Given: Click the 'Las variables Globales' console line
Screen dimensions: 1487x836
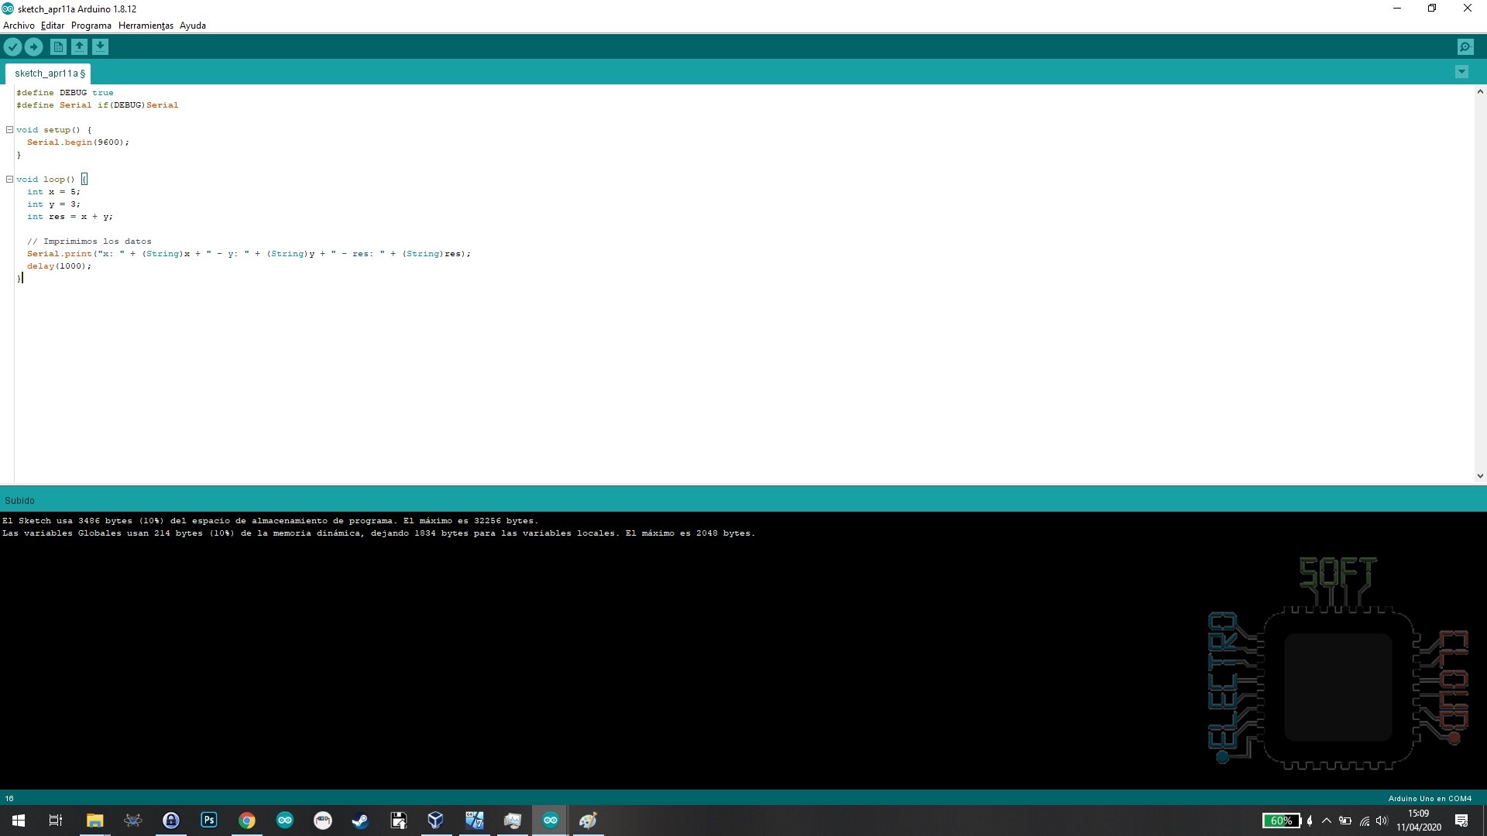Looking at the screenshot, I should (378, 533).
